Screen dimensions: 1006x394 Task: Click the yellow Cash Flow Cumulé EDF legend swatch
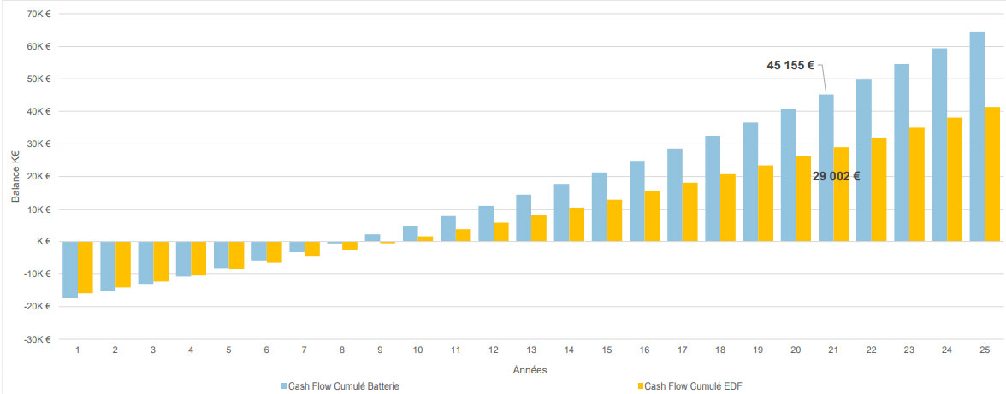[638, 386]
